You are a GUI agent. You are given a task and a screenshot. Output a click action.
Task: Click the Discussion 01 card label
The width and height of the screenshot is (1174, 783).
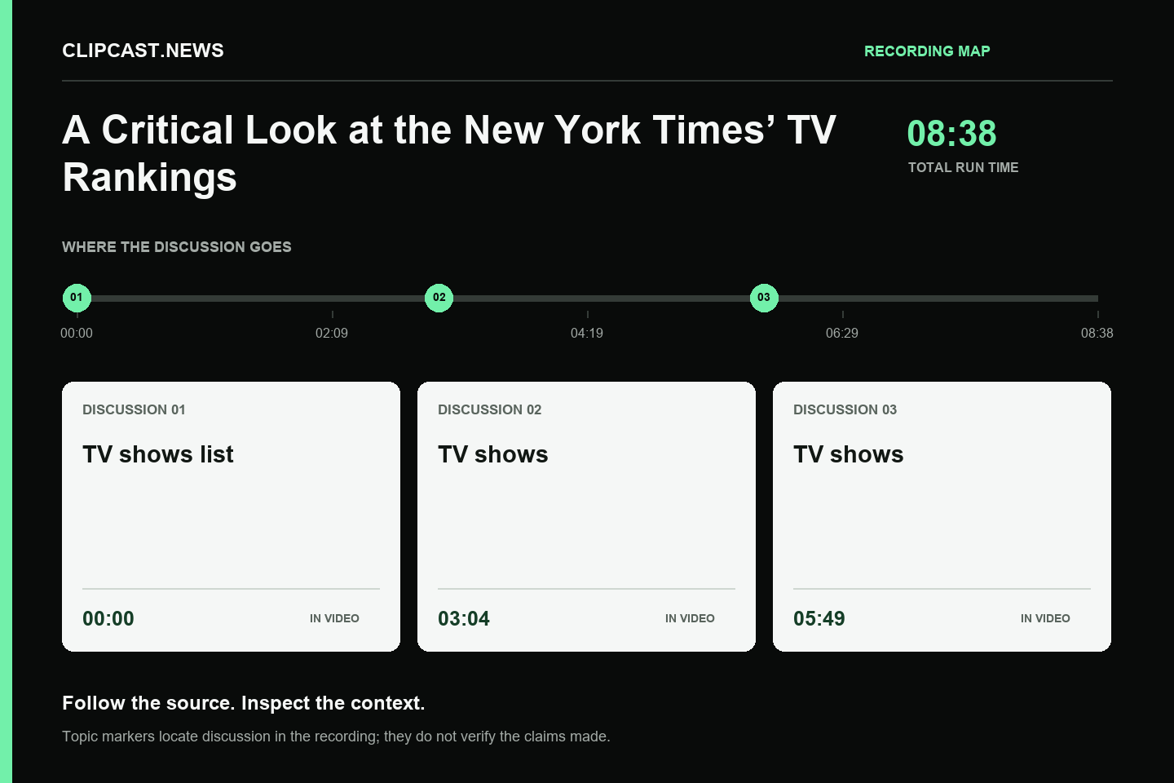134,409
